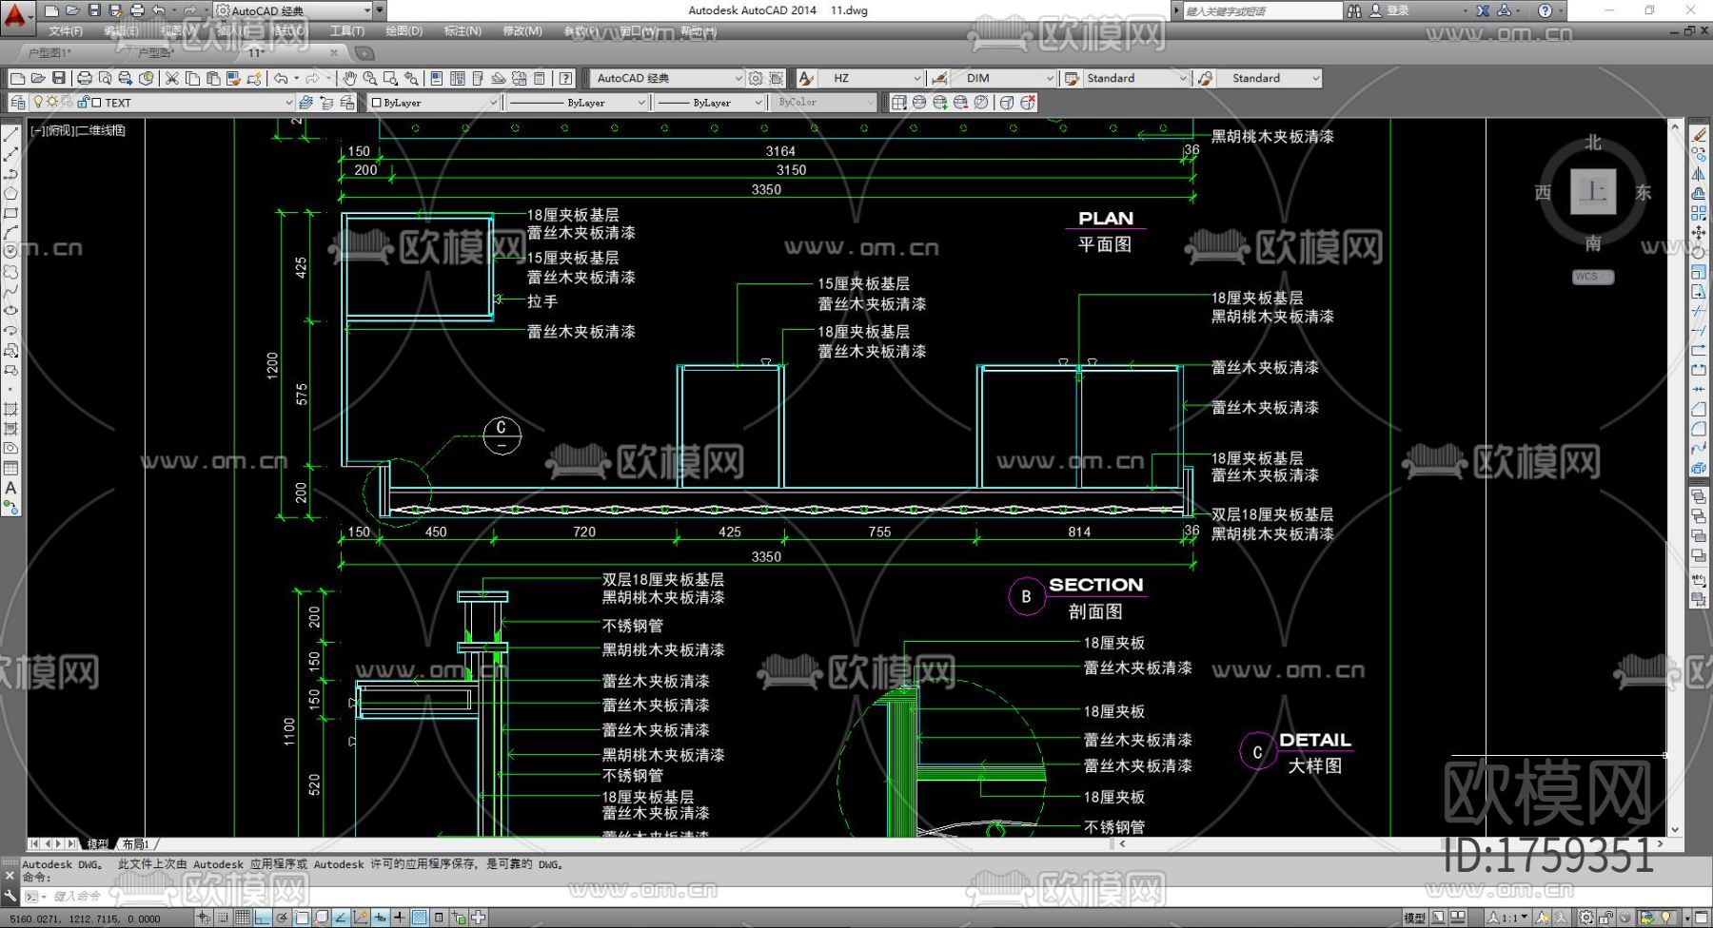Screen dimensions: 1713x928
Task: Select the Cut scissors icon
Action: pos(172,78)
